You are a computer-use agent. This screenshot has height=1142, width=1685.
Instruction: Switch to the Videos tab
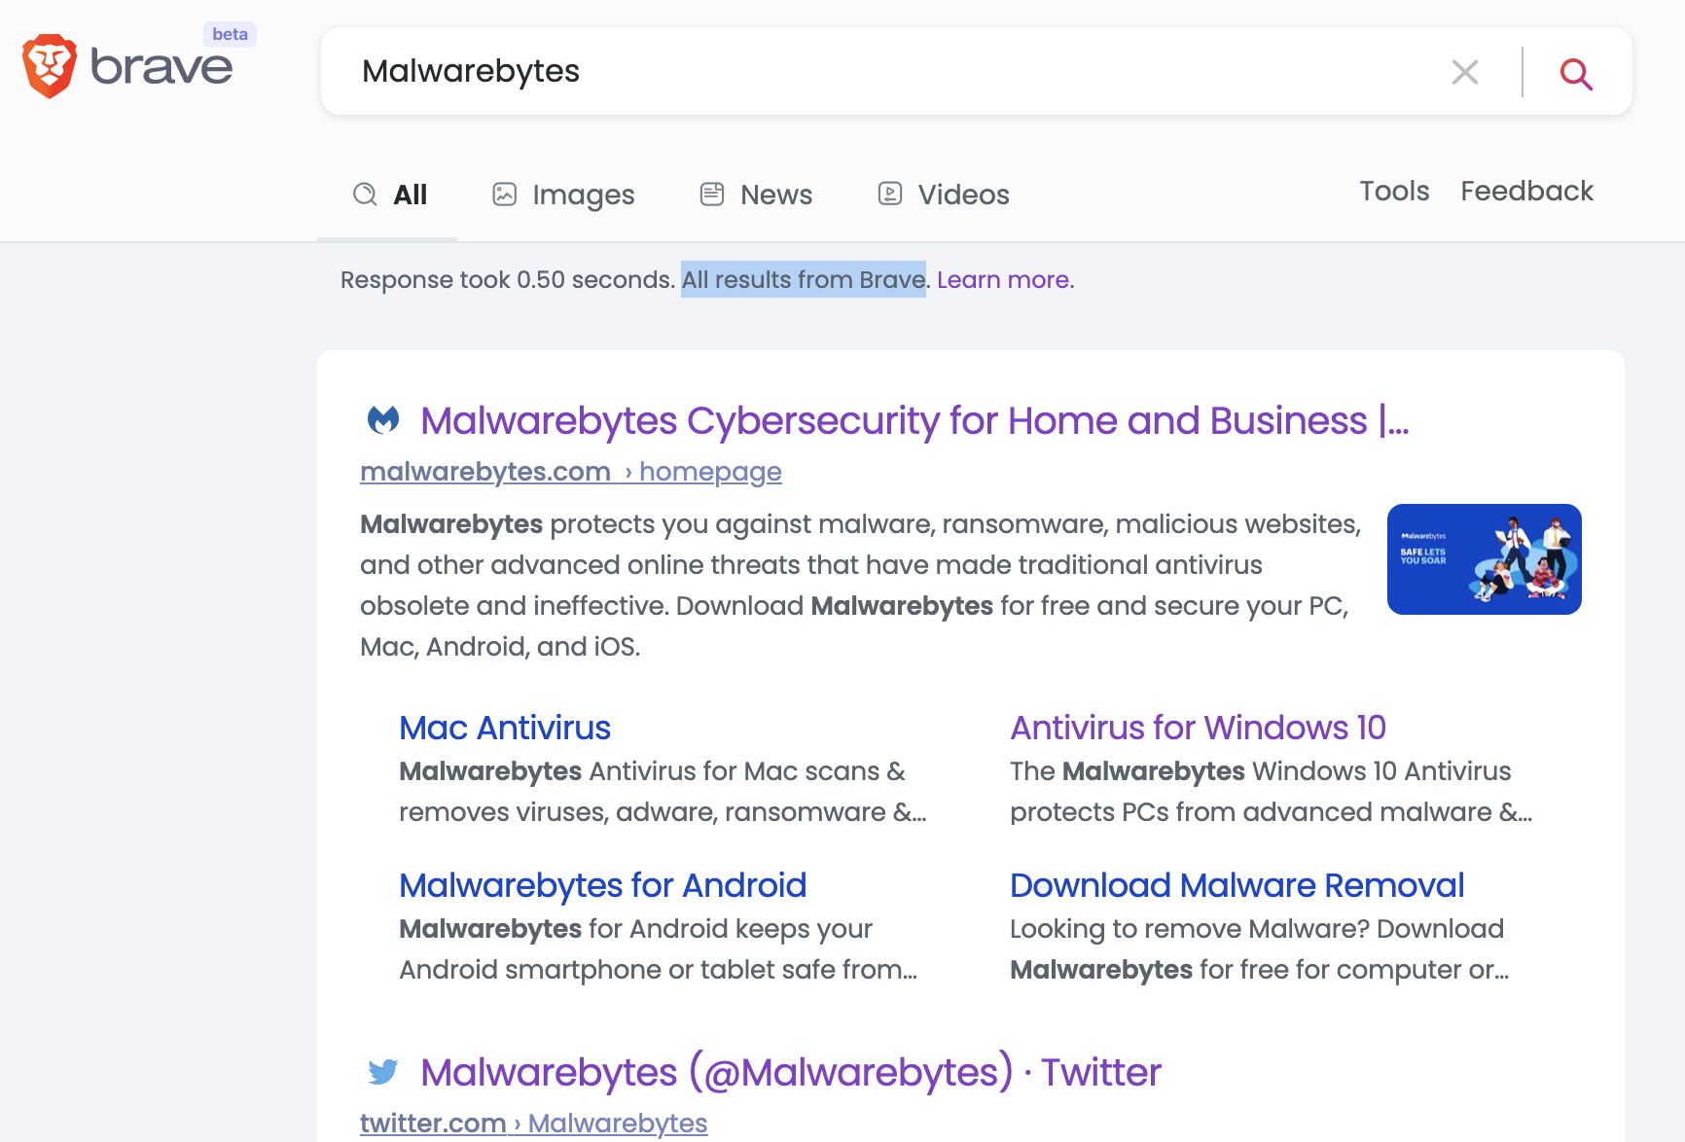944,195
